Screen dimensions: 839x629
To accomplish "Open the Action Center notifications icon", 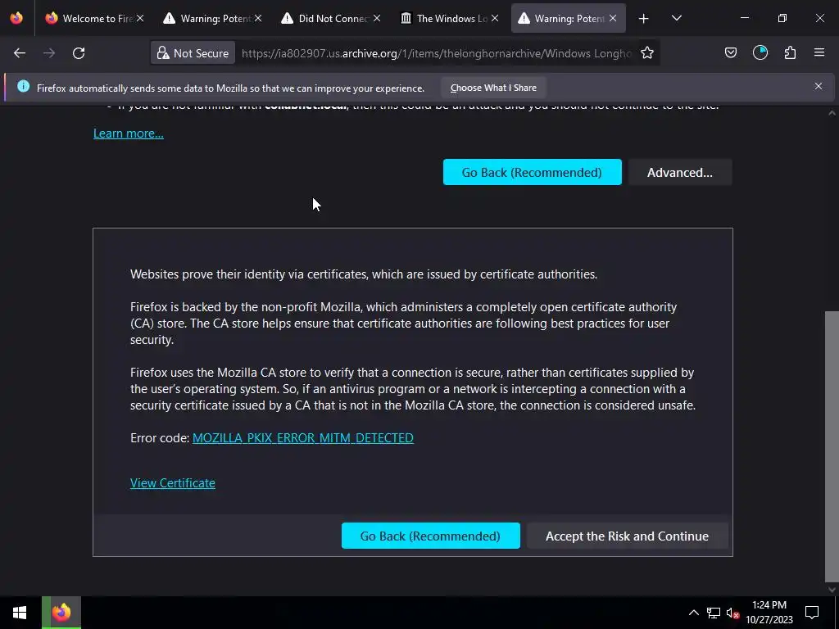I will [812, 613].
